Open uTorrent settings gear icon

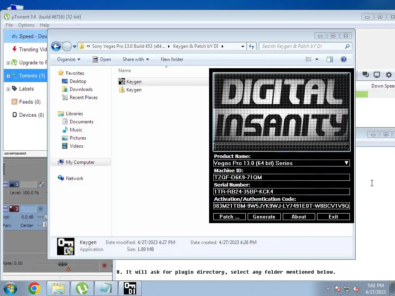(389, 74)
